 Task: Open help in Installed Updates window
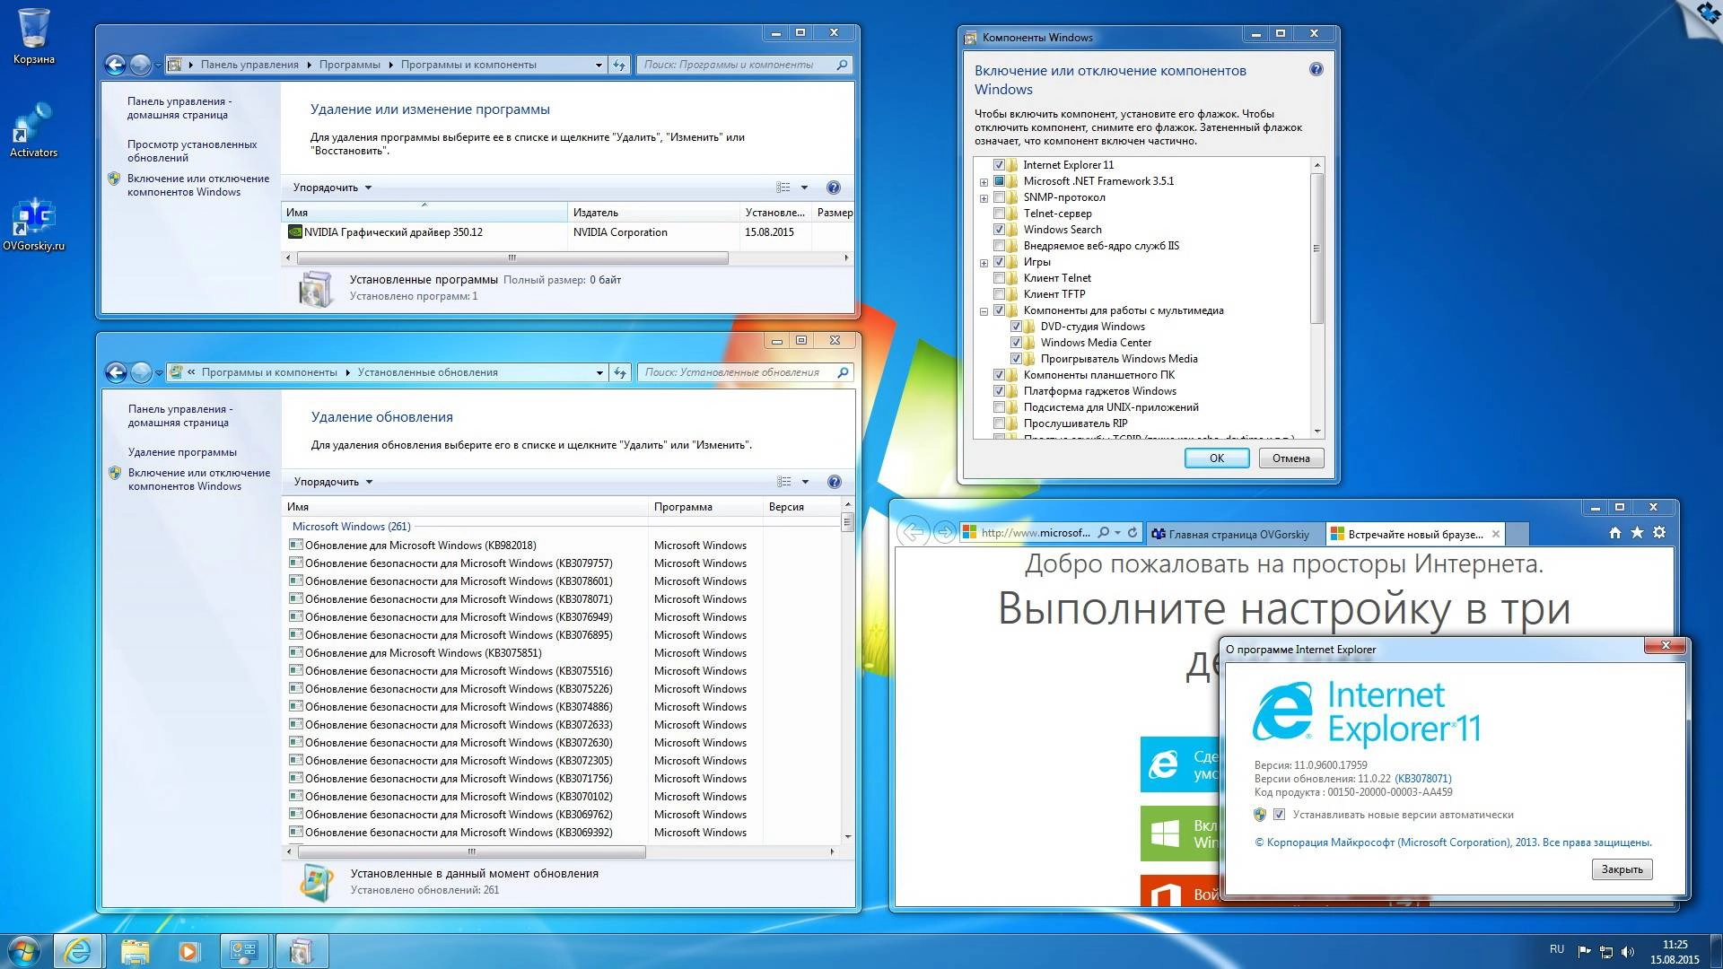pyautogui.click(x=835, y=482)
